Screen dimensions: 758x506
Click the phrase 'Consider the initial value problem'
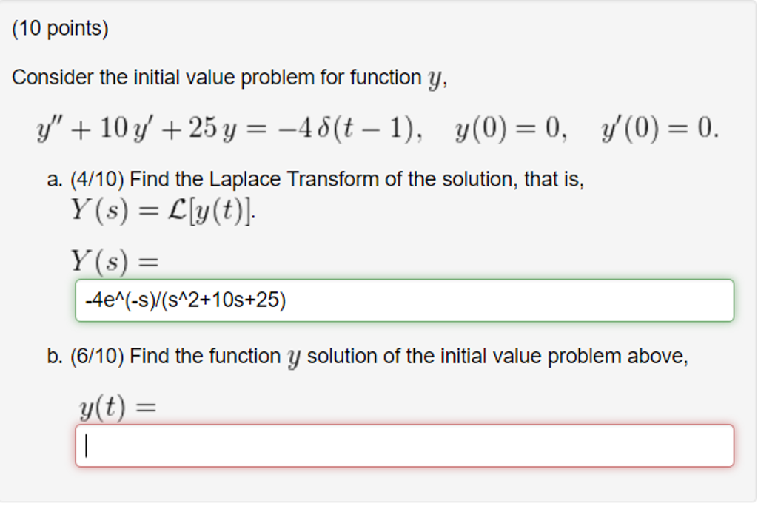click(170, 77)
